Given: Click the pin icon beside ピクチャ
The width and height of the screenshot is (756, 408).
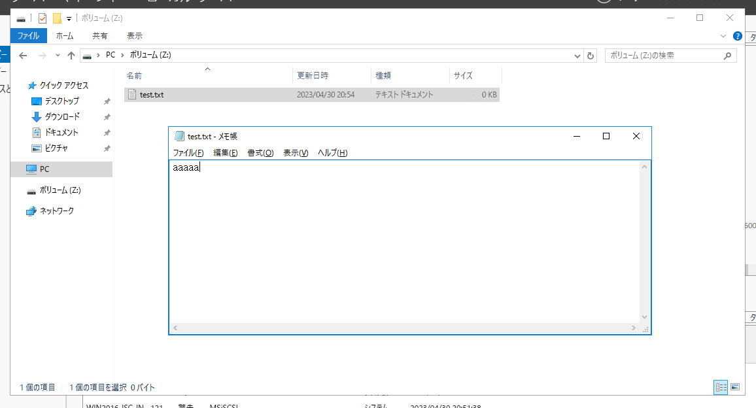Looking at the screenshot, I should [x=107, y=148].
